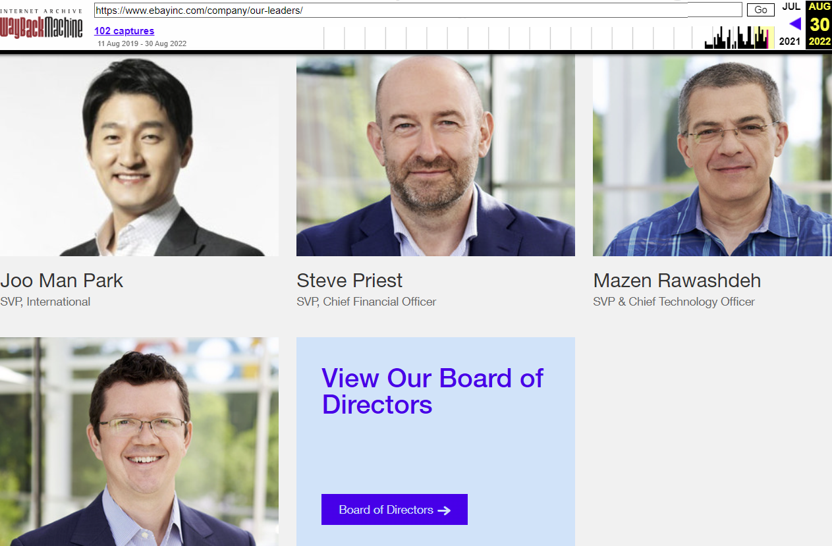
Task: Click SVP & Chief Technology Officer text
Action: 674,302
